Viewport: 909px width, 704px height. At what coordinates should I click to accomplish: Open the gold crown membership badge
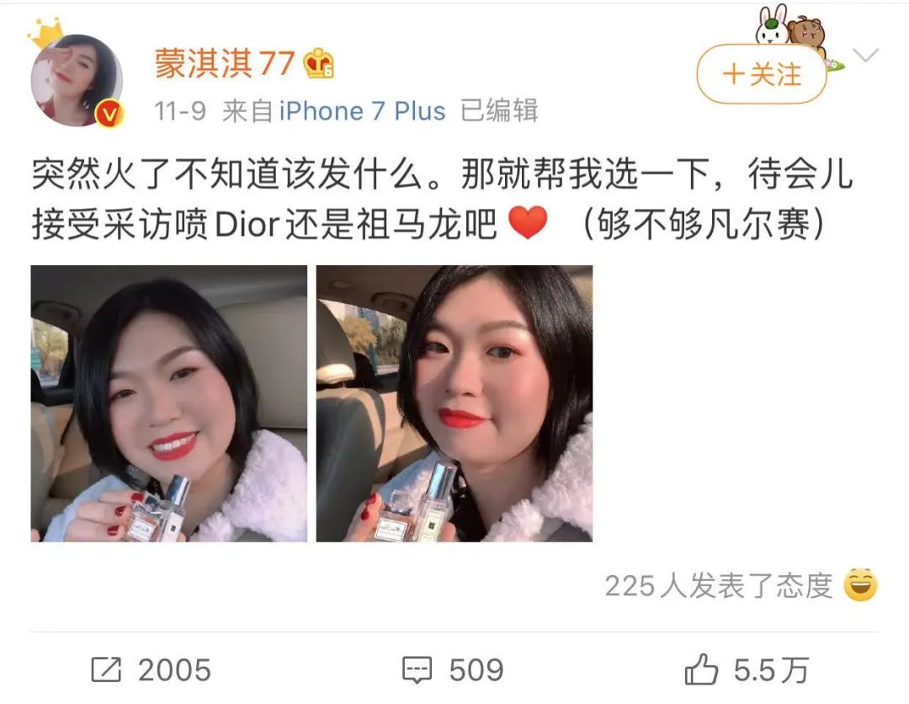319,62
